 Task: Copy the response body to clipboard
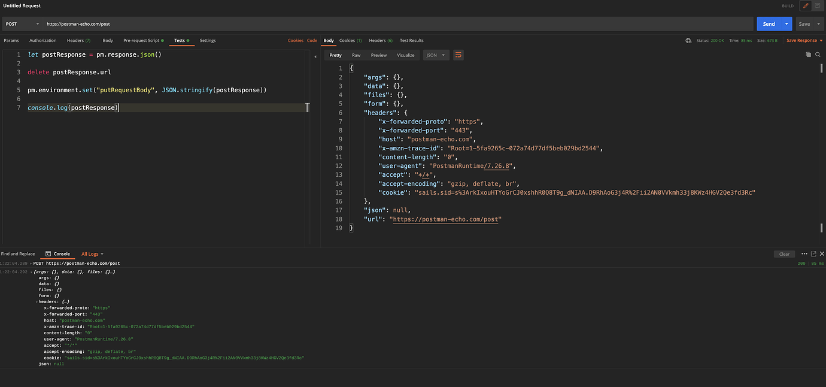pyautogui.click(x=808, y=55)
